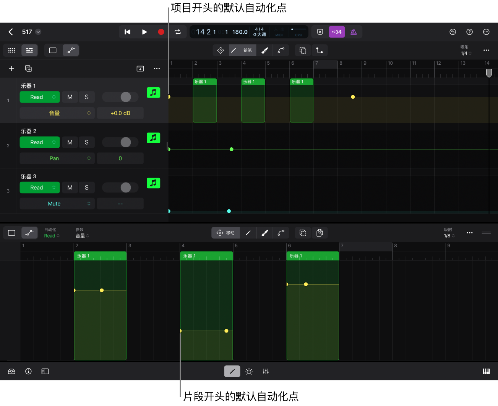498x406 pixels.
Task: Duplicate track icon in track header
Action: 28,68
